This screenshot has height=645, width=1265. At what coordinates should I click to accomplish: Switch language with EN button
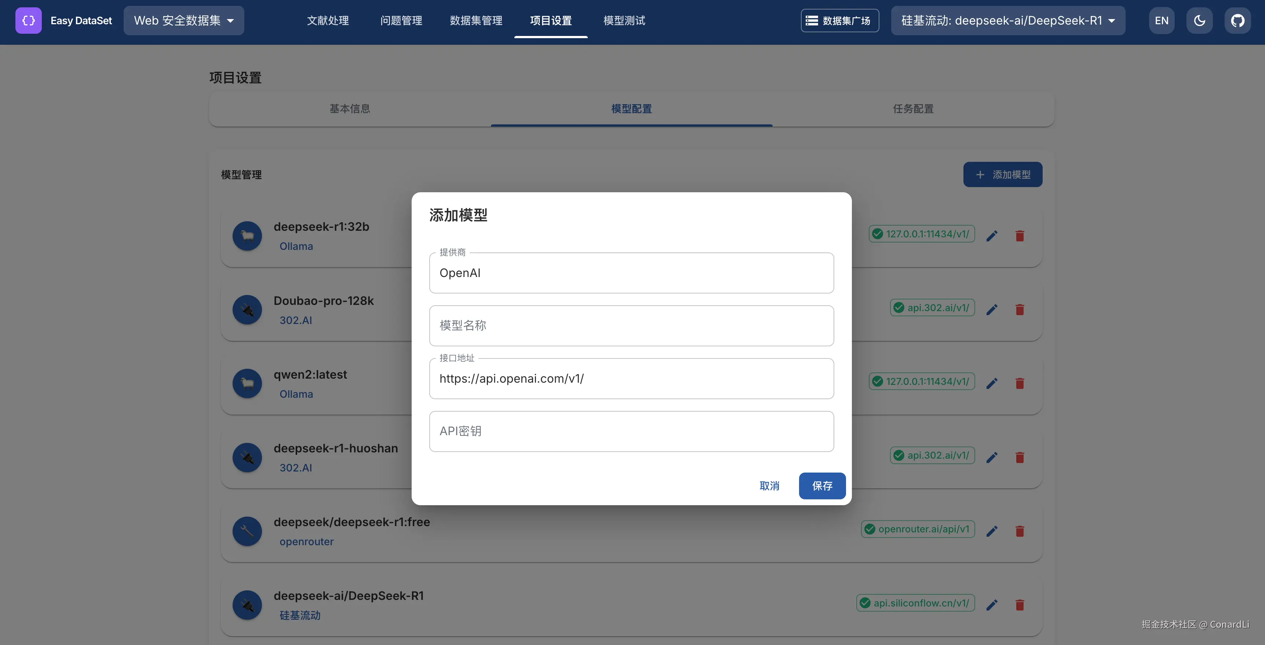point(1162,21)
